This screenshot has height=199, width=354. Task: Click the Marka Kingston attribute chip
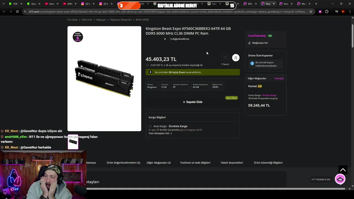tap(152, 86)
